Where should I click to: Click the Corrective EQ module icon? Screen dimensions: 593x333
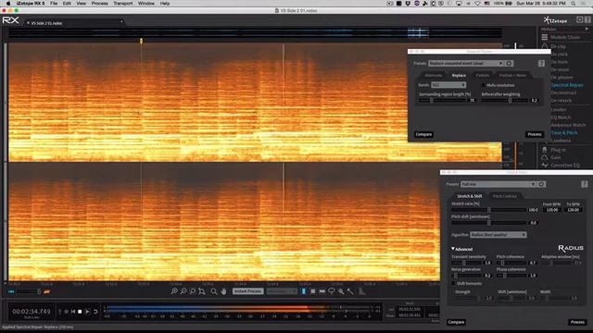[544, 166]
